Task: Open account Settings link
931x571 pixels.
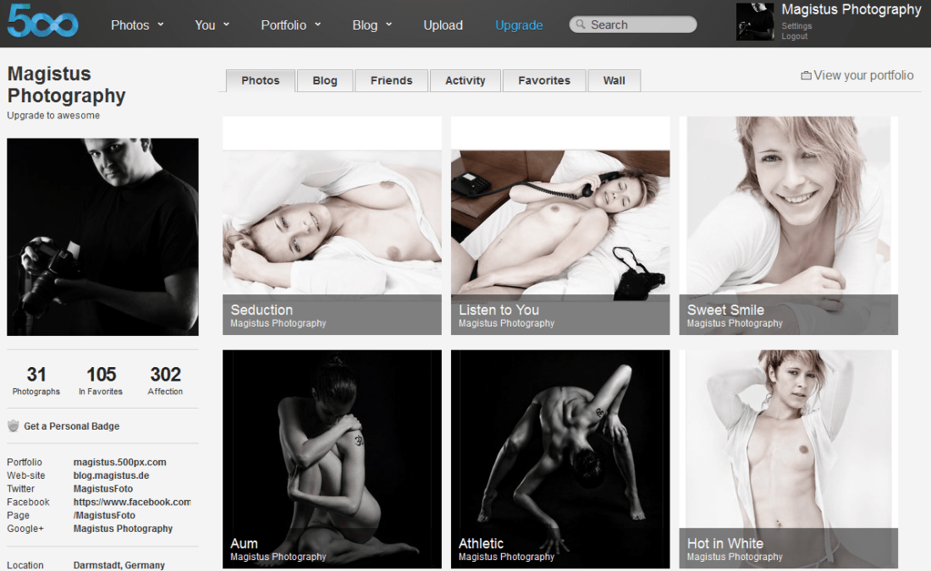Action: (796, 26)
